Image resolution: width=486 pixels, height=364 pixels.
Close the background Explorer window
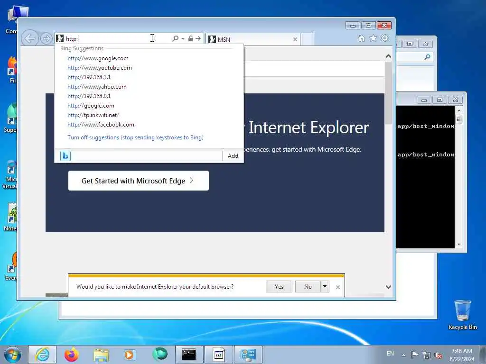(426, 44)
